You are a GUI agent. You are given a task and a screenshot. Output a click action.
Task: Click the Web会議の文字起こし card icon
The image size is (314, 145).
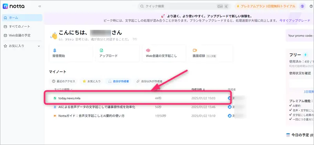pos(148,50)
